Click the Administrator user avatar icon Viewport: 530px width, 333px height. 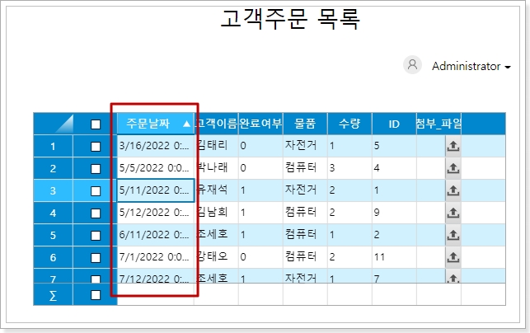click(x=413, y=66)
